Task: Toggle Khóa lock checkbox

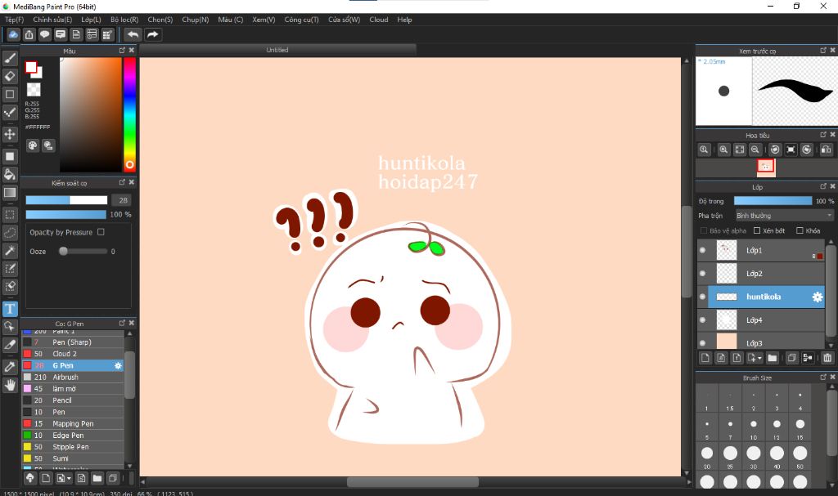Action: point(800,230)
